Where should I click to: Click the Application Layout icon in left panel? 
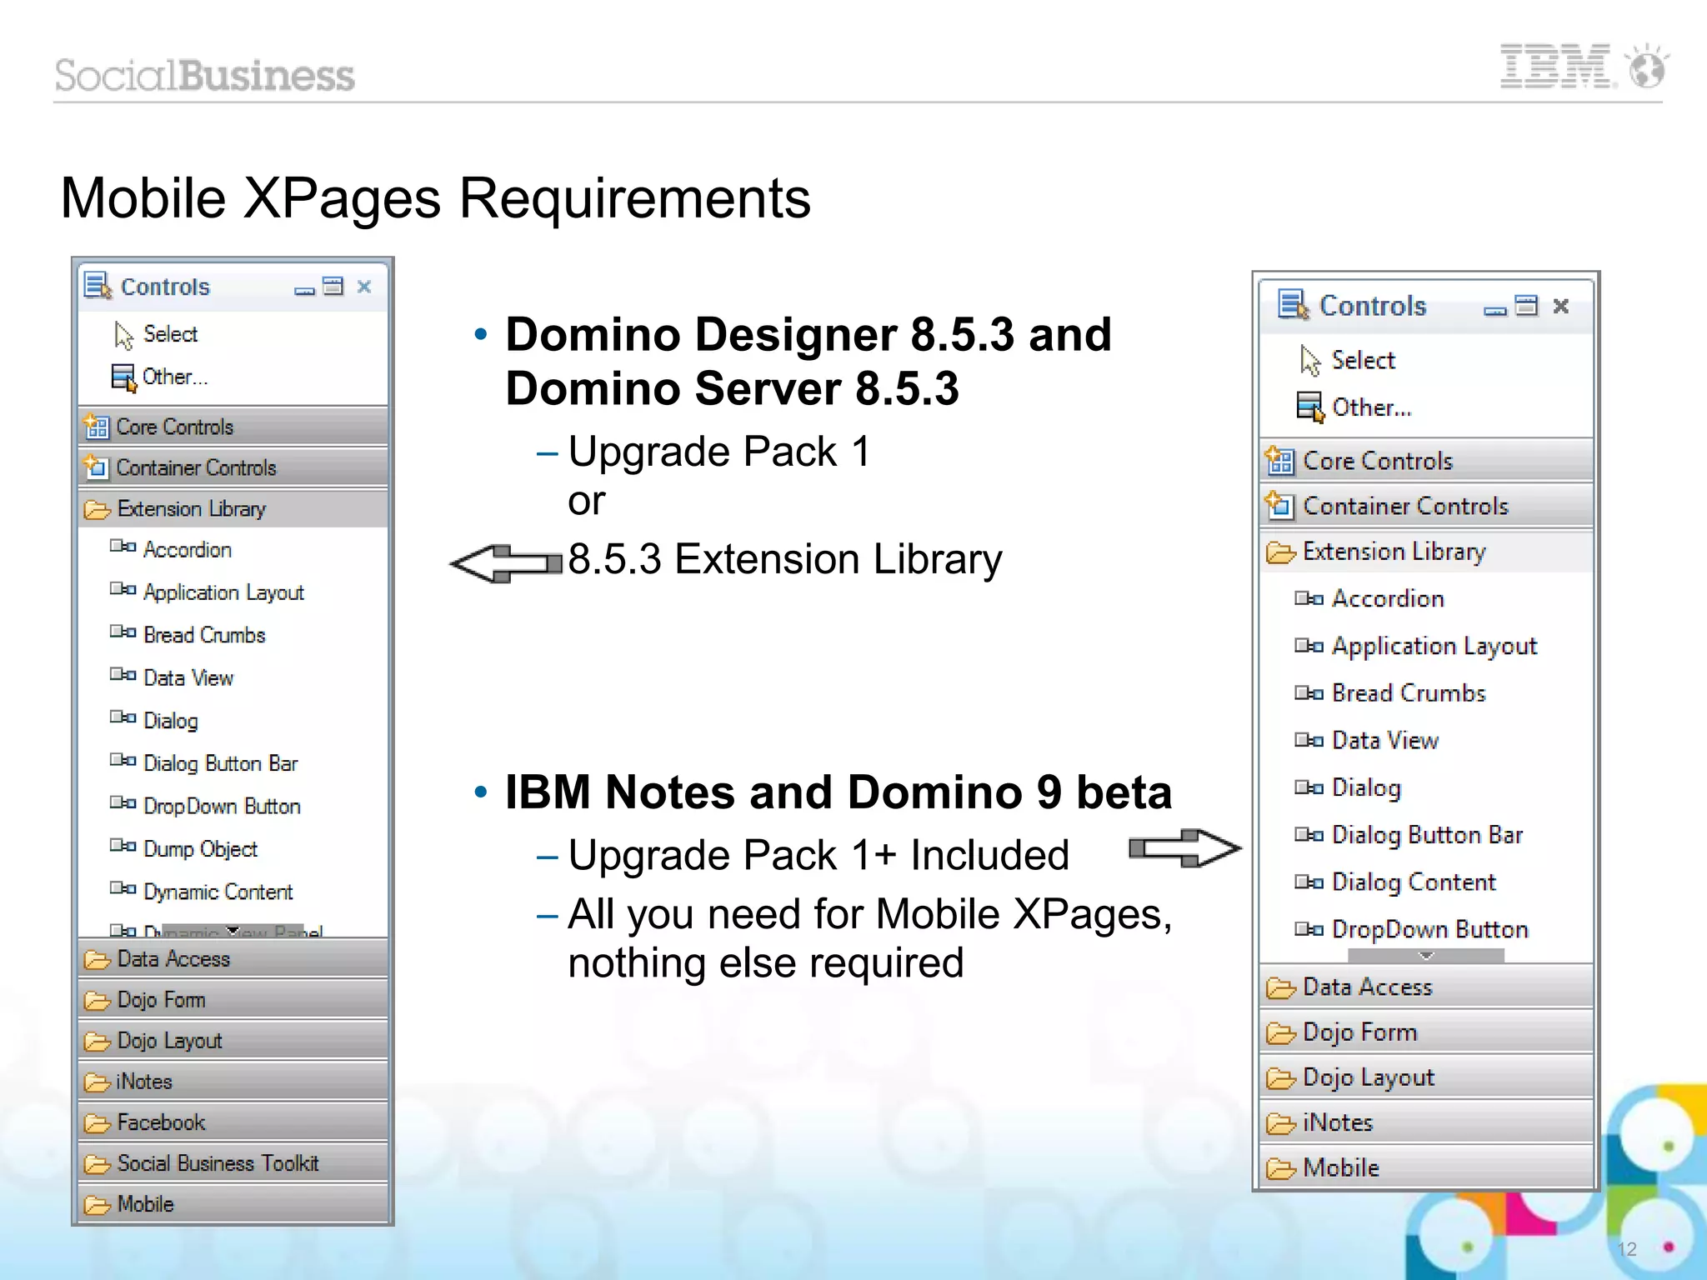[123, 589]
